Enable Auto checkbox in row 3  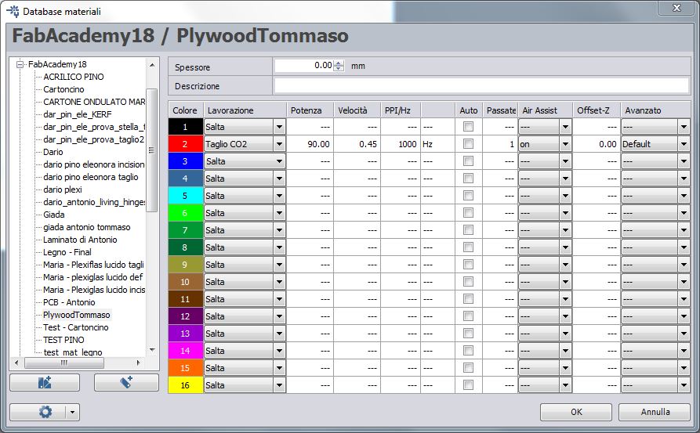coord(468,161)
